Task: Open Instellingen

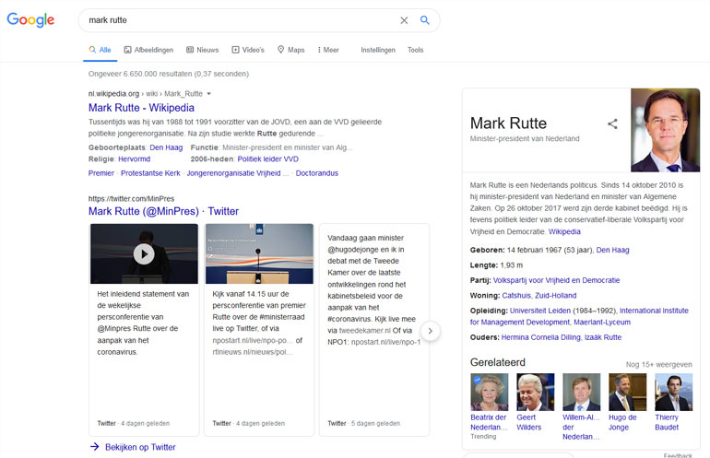Action: tap(378, 50)
